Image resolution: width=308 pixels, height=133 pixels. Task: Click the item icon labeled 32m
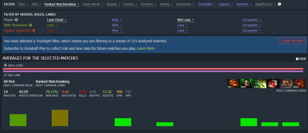(x=299, y=84)
